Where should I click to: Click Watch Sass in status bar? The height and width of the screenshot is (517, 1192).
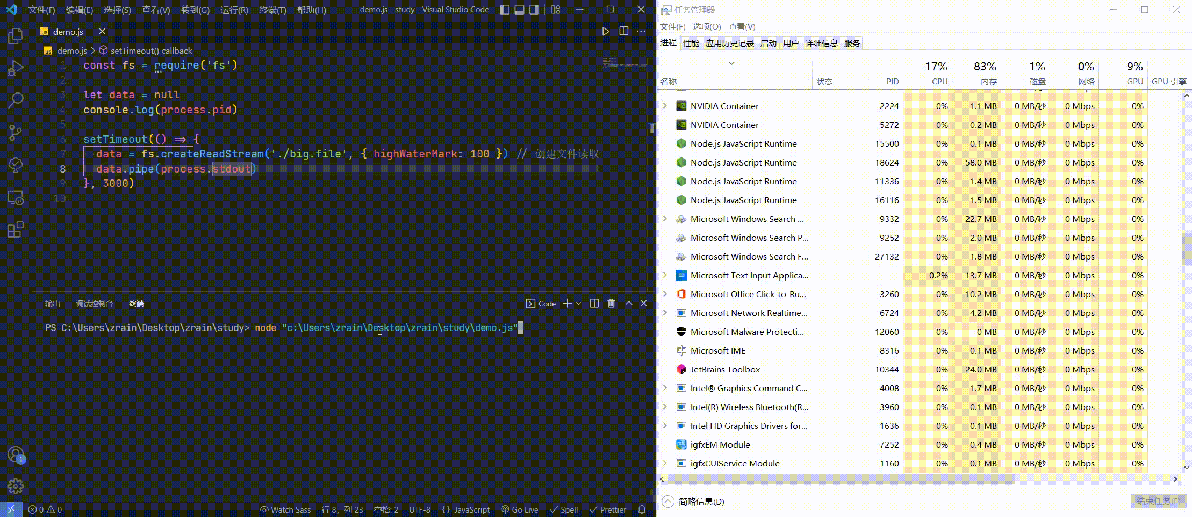coord(285,509)
